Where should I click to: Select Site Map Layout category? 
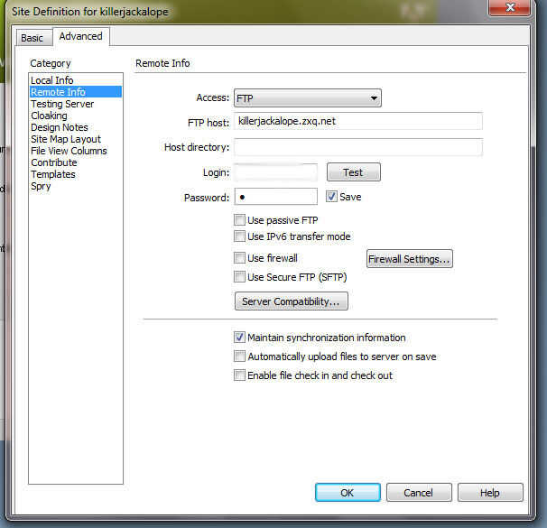pos(66,139)
